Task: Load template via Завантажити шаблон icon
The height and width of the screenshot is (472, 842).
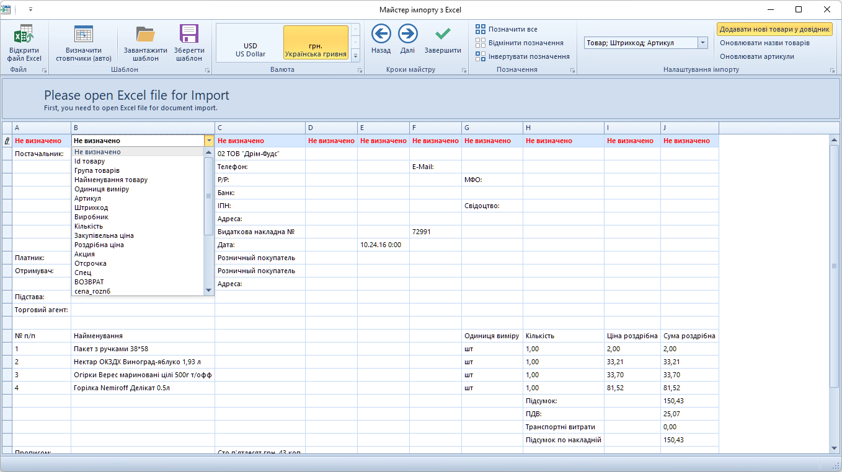Action: click(x=145, y=43)
